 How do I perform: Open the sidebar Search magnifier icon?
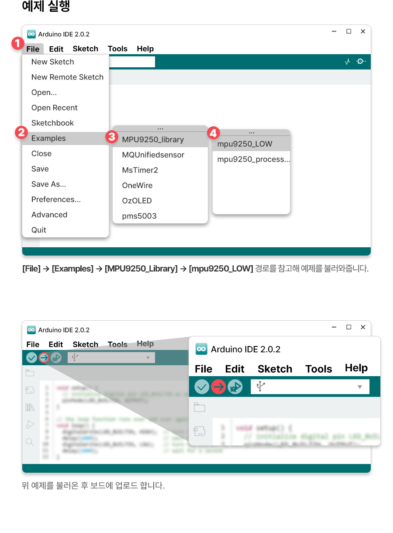(x=30, y=442)
